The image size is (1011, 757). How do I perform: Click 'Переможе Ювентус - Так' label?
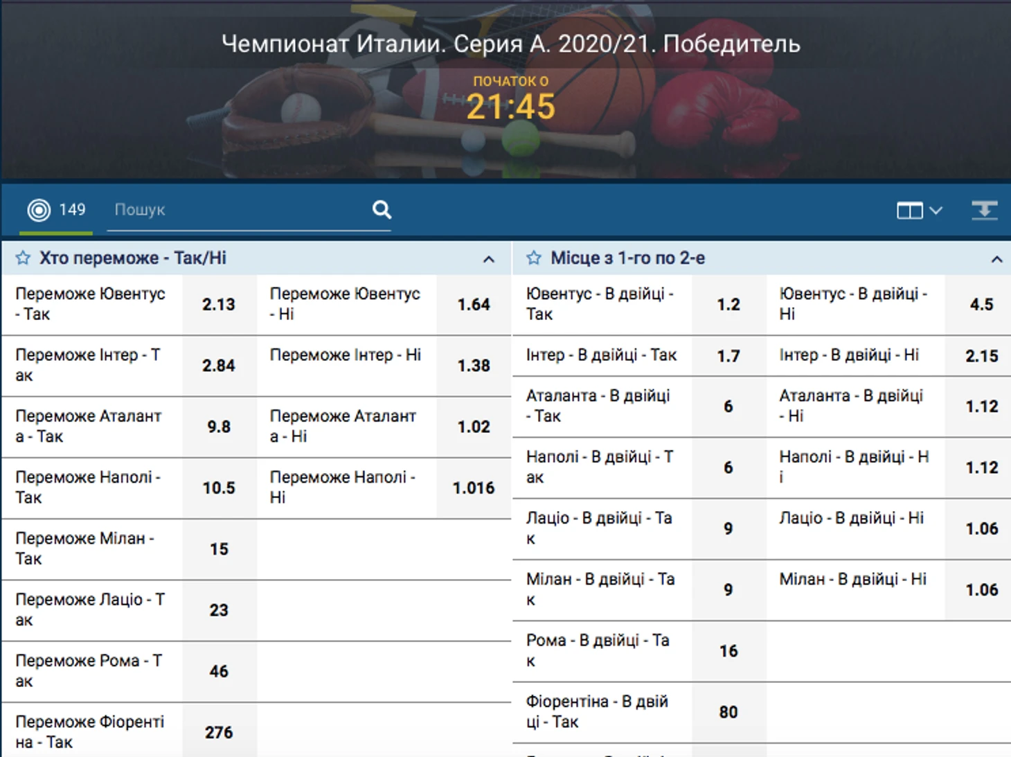coord(90,304)
